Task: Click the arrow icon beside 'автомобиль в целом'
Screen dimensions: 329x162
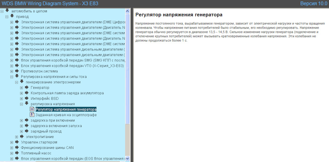Action: (x=7, y=11)
